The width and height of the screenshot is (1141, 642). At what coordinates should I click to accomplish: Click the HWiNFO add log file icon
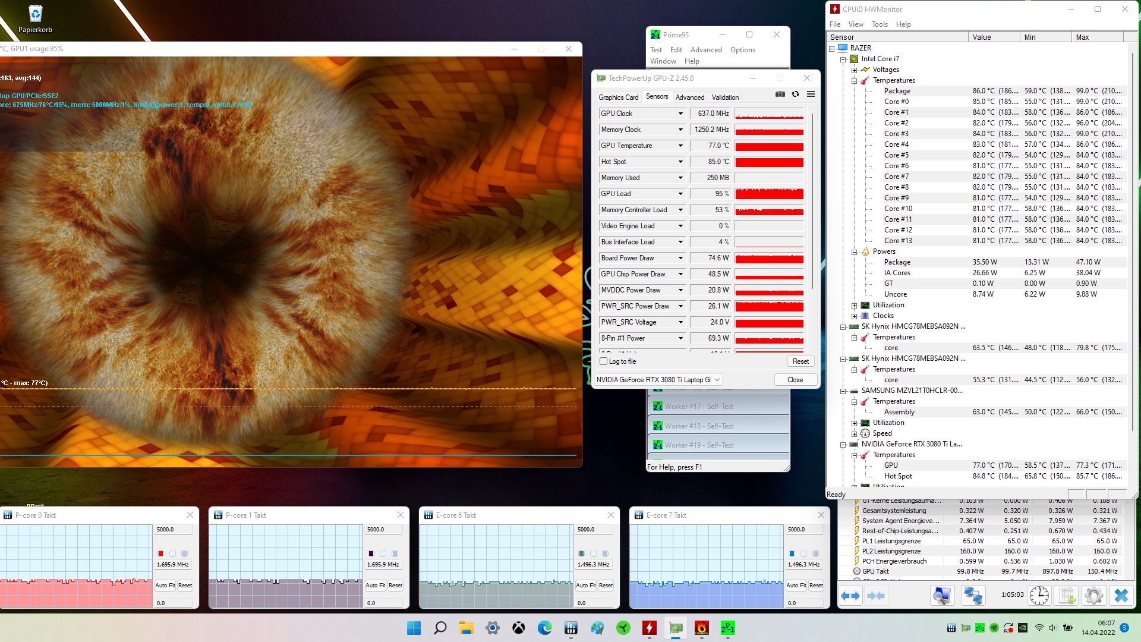pyautogui.click(x=1067, y=595)
